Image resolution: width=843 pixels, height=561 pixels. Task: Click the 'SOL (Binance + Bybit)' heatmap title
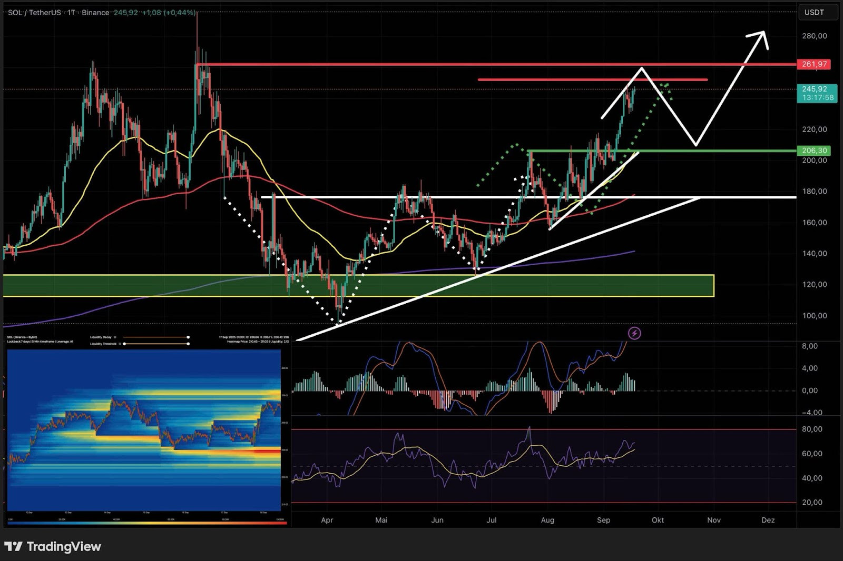pyautogui.click(x=22, y=337)
